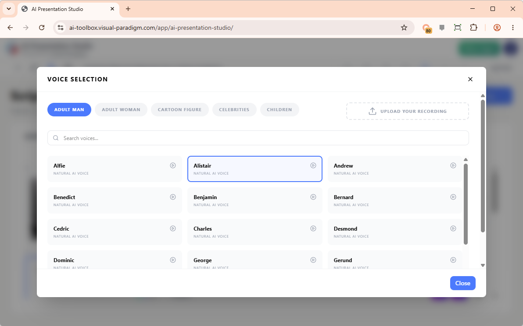Switch to Cartoon Figure voices
The image size is (523, 326).
click(x=180, y=109)
